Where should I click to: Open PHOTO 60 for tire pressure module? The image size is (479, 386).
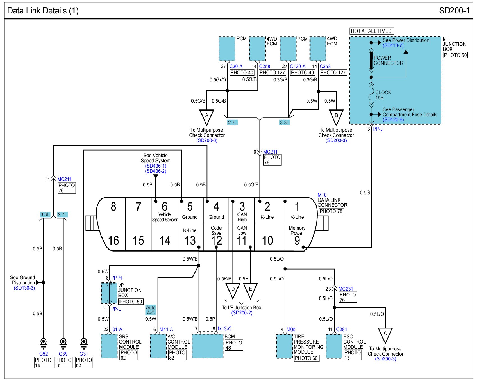coord(307,358)
